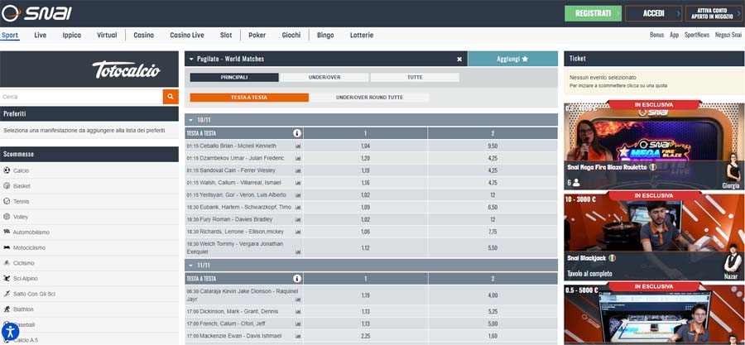Screen dimensions: 745x345
Task: Select the Under/Over market tab
Action: click(x=324, y=77)
